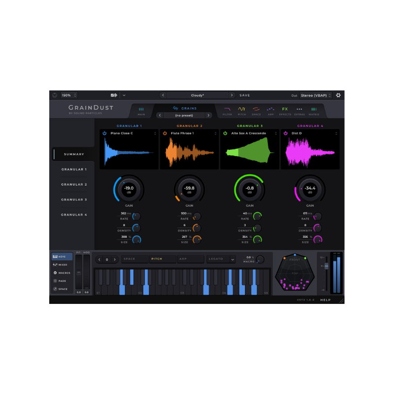Select the Granular 2 sidebar tab
This screenshot has width=394, height=394.
74,184
